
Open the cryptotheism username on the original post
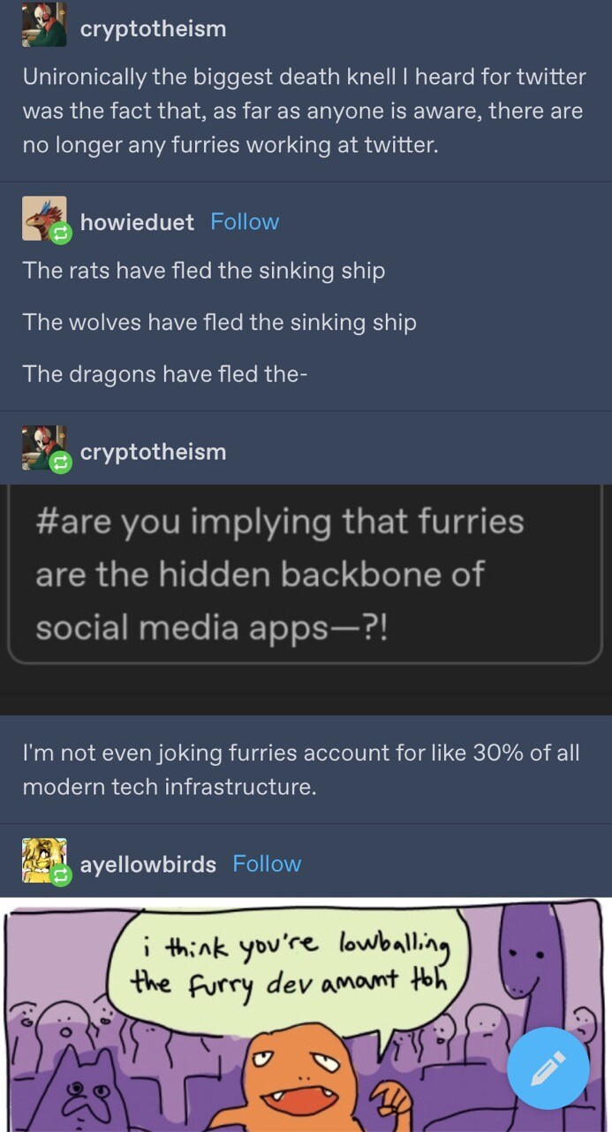153,29
